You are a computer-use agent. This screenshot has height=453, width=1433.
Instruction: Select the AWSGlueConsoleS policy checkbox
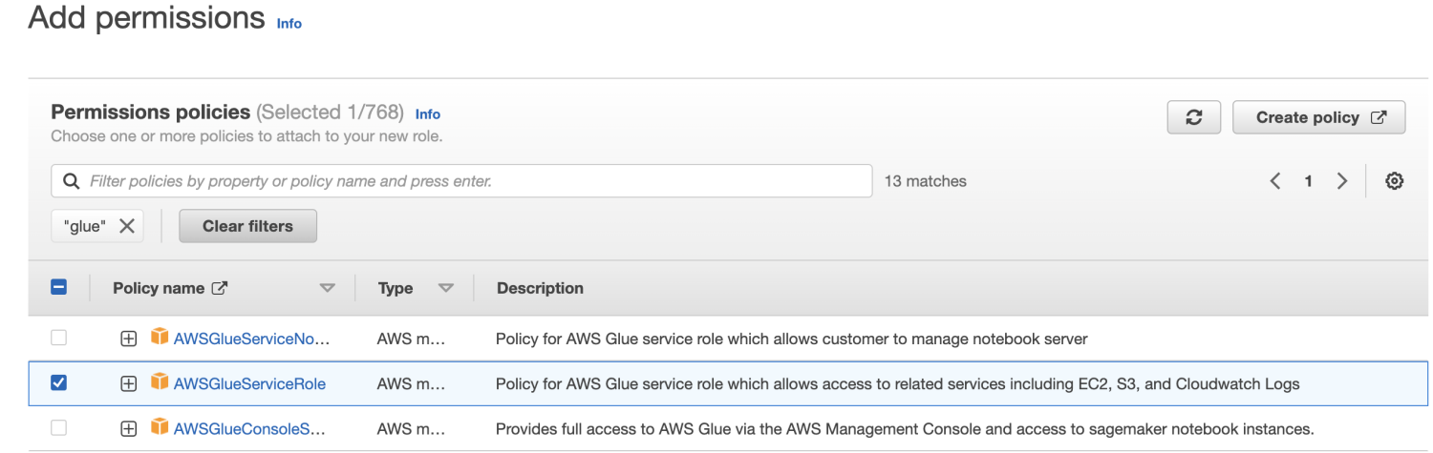coord(59,428)
